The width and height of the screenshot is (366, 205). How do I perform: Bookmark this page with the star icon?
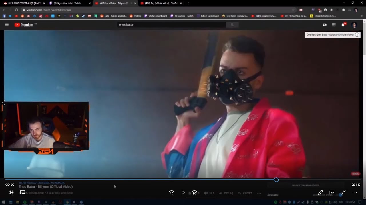click(x=293, y=10)
